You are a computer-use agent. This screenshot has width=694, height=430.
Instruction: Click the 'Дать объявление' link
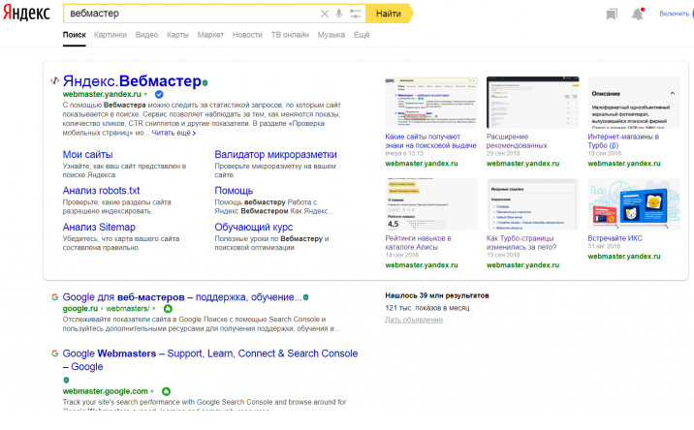(x=414, y=320)
